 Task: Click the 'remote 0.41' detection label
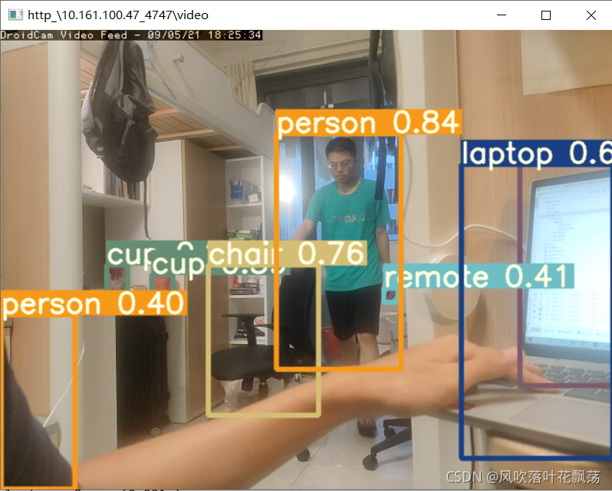(x=478, y=276)
